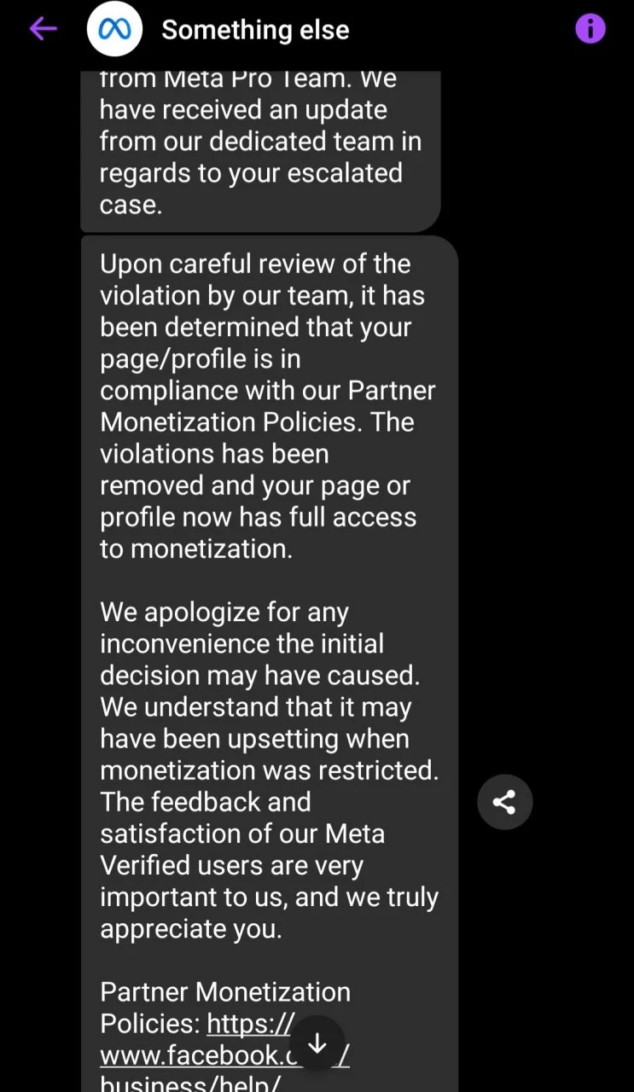This screenshot has width=634, height=1092.
Task: Tap "monetization was restricted" text line
Action: 269,770
